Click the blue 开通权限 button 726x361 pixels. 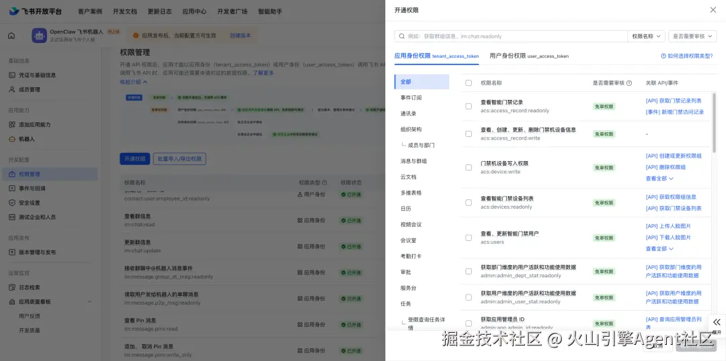click(x=134, y=159)
